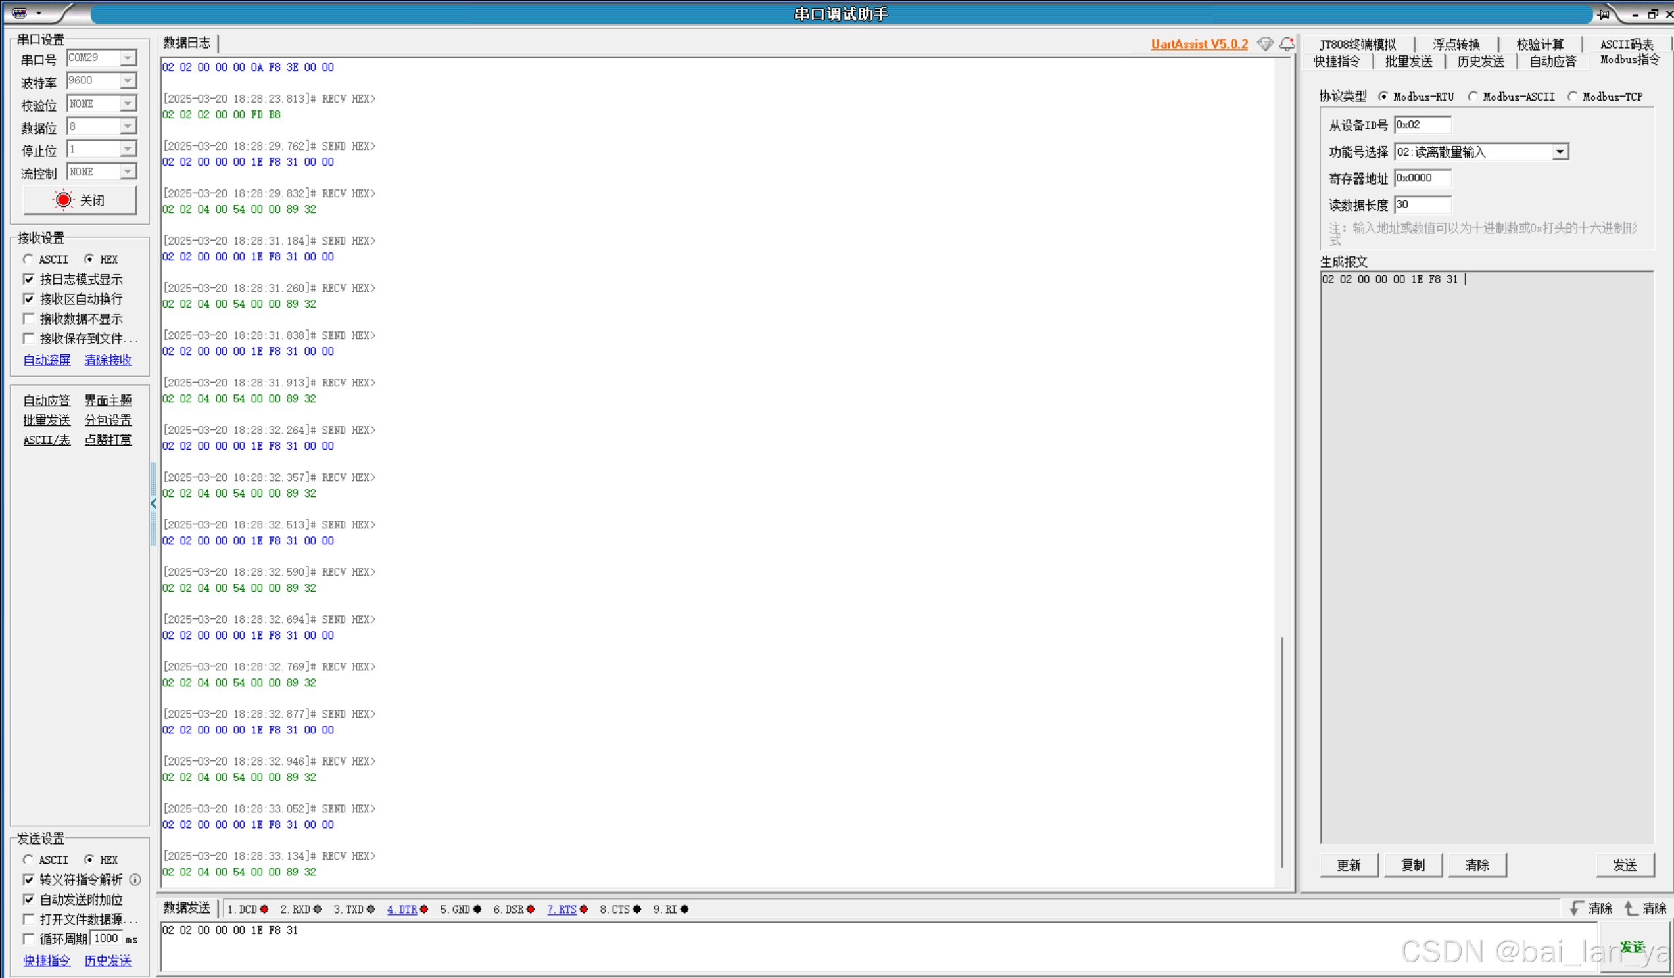Enable 接收数据不显示 checkbox
The height and width of the screenshot is (978, 1674).
point(28,319)
